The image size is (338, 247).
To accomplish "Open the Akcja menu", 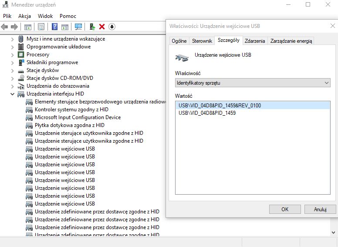I will pos(24,16).
